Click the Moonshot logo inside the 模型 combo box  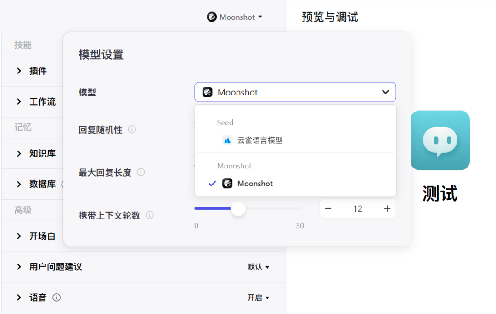208,92
